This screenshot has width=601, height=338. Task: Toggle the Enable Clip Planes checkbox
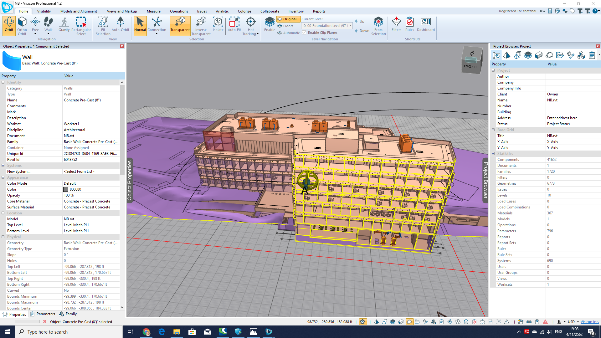pos(304,32)
